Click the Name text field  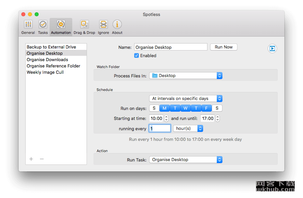(x=170, y=47)
